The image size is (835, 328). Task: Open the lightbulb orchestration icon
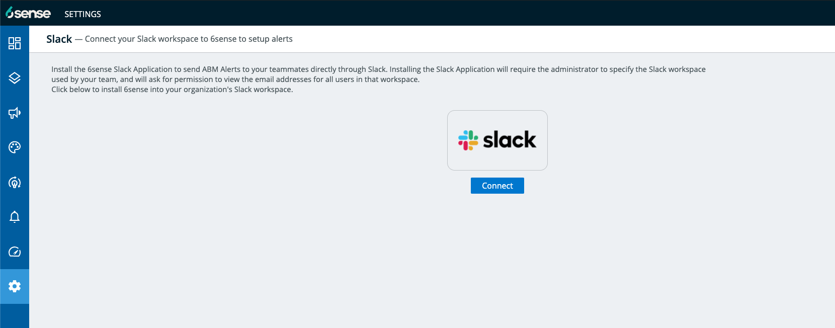tap(15, 182)
